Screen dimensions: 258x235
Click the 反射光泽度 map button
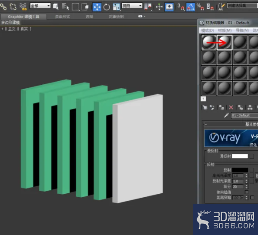coord(251,181)
